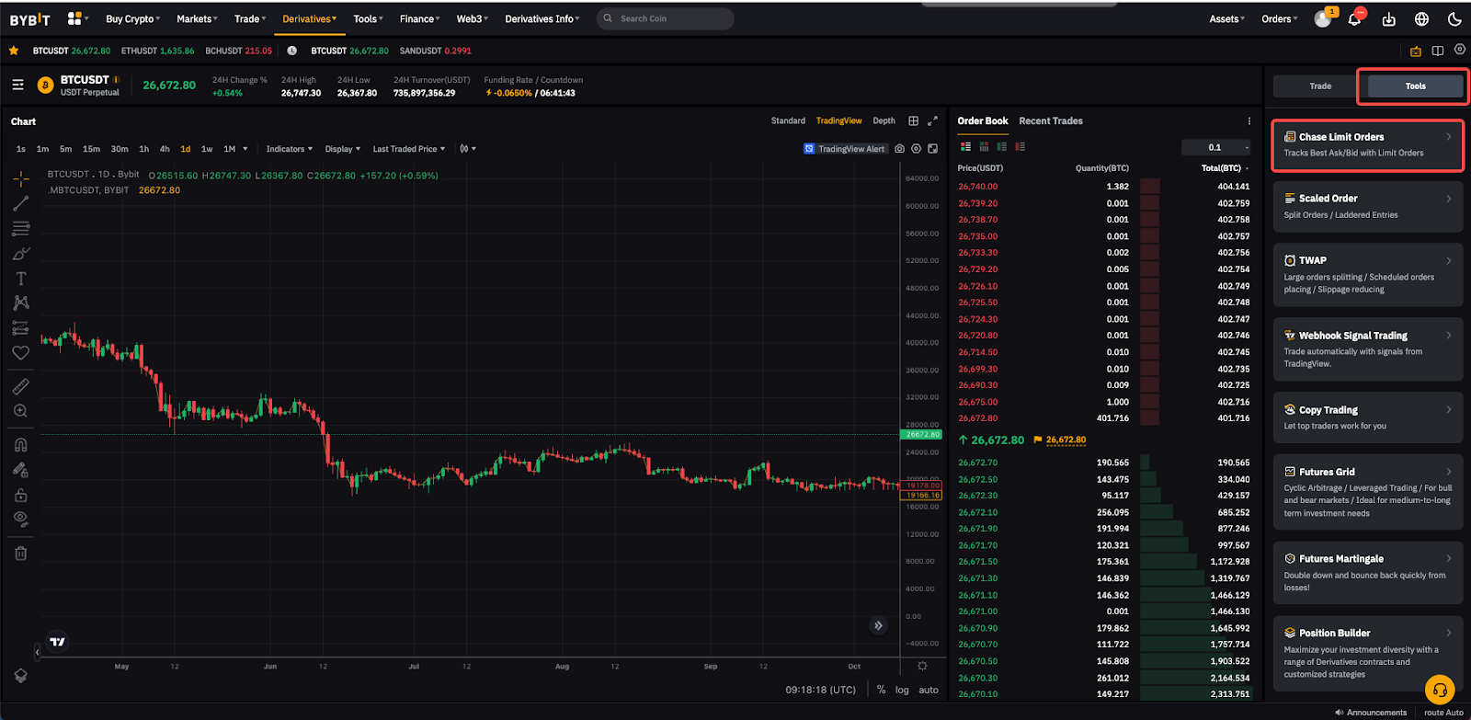Select the 4h timeframe interval

tap(165, 149)
